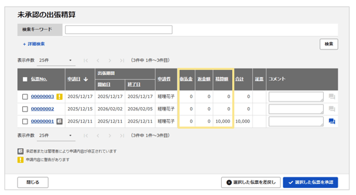Select 経理花子 in slip 00000002 row
The height and width of the screenshot is (195, 356).
coord(166,109)
